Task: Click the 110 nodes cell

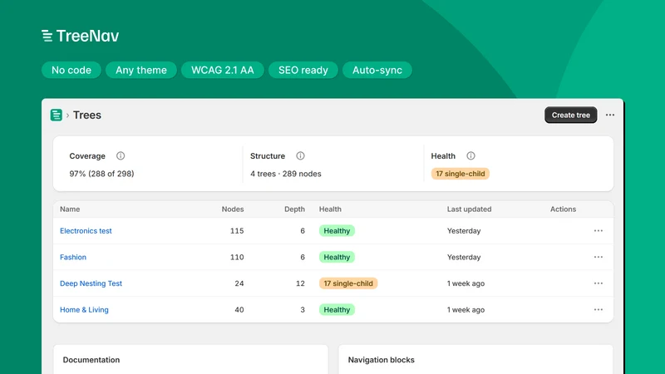Action: point(237,257)
